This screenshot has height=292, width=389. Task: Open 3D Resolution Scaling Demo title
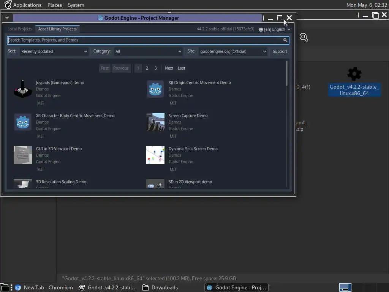(x=61, y=181)
